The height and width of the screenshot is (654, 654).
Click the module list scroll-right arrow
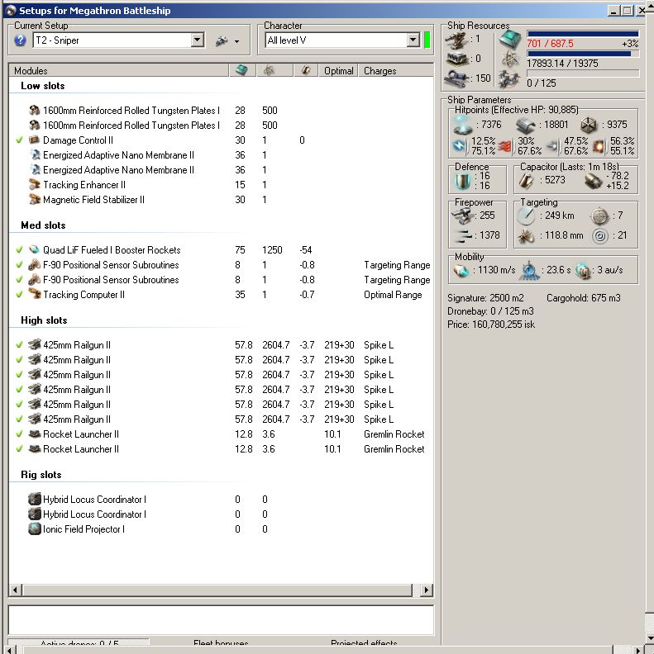coord(426,590)
